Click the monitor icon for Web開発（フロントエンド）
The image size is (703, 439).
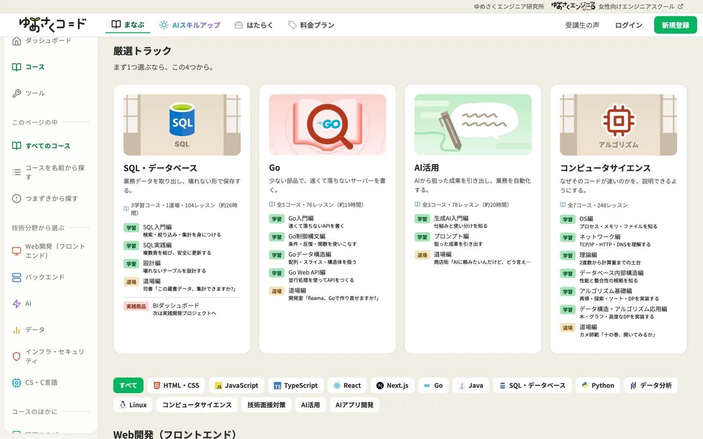(16, 251)
